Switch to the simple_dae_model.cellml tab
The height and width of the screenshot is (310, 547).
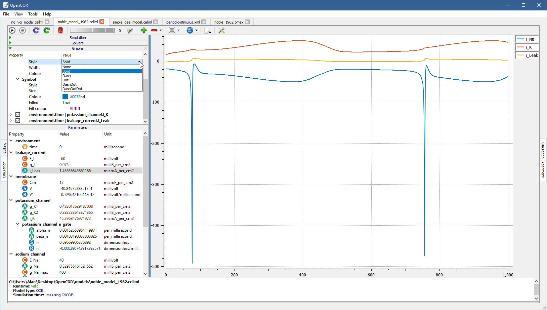(x=132, y=22)
